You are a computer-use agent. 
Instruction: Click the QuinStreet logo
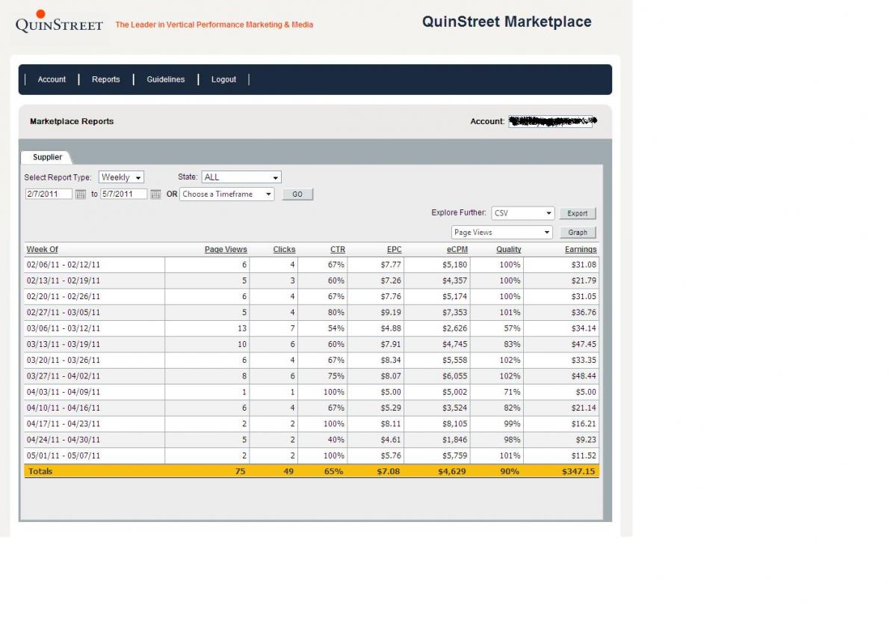(x=58, y=22)
